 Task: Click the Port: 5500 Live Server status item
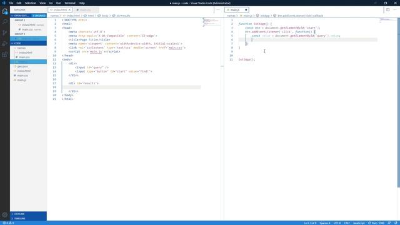click(x=376, y=223)
